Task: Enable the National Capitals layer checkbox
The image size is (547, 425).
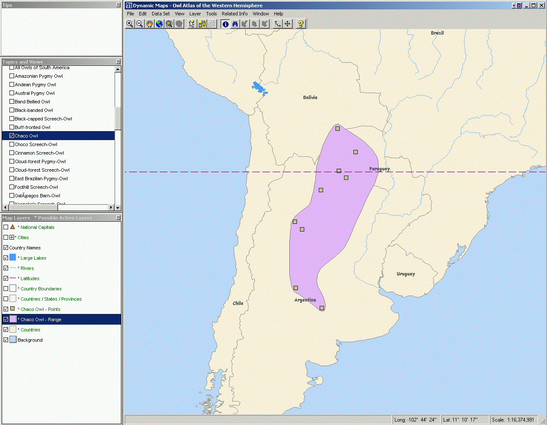Action: 6,227
